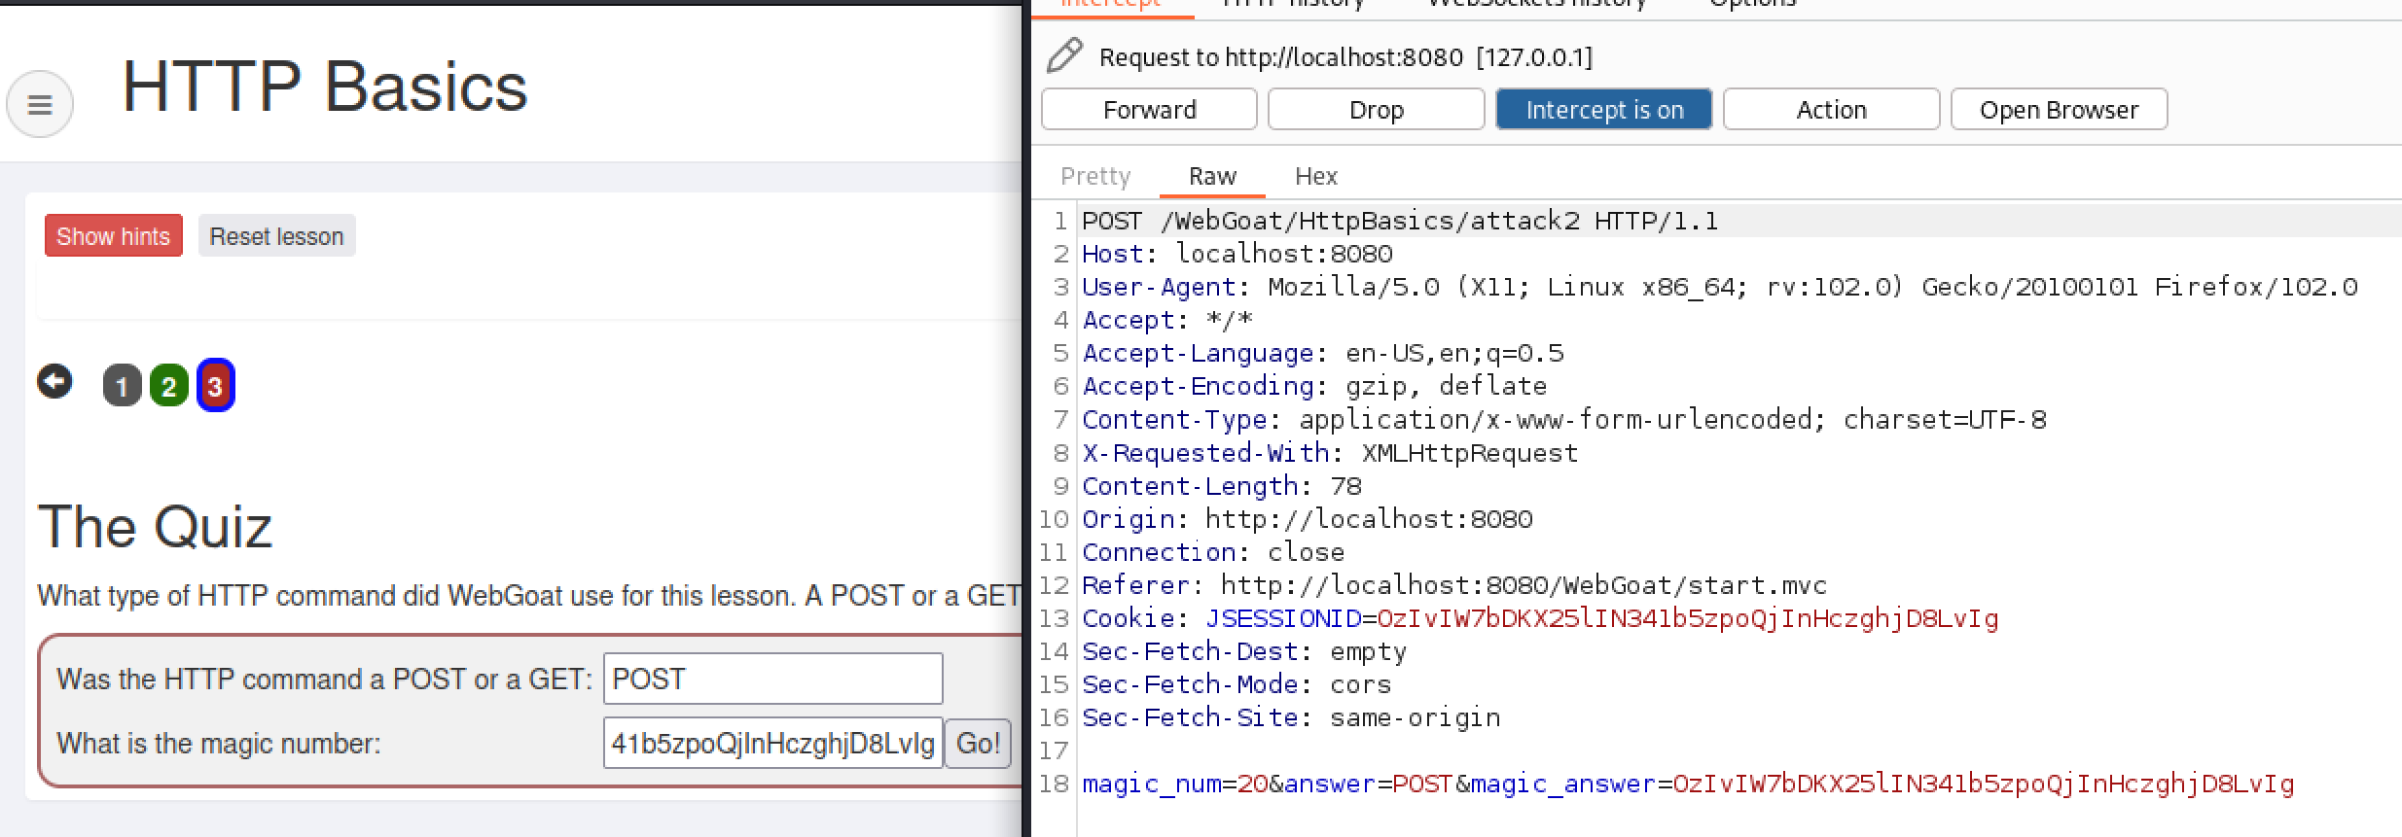Go to lesson page 1

(x=122, y=386)
